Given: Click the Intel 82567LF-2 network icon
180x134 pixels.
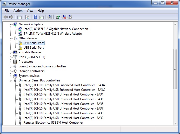Looking at the screenshot, I should [20, 29].
